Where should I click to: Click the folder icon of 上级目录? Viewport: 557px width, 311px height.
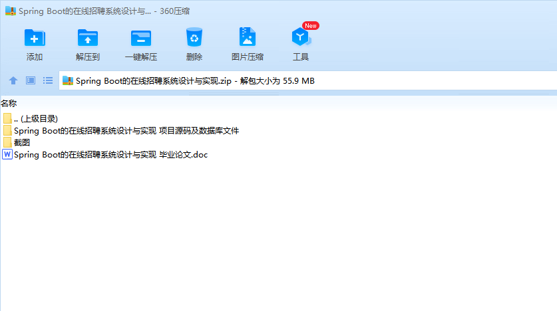(x=7, y=118)
